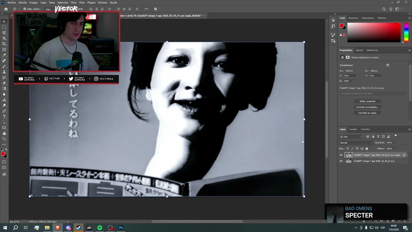This screenshot has height=232, width=412.
Task: Select the Rectangle shape tool
Action: point(4,128)
